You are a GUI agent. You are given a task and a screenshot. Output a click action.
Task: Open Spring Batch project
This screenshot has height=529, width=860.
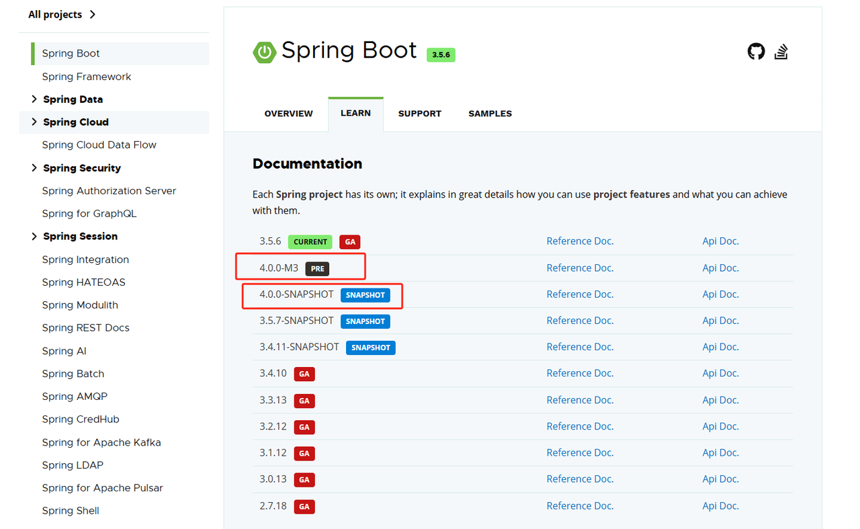73,374
